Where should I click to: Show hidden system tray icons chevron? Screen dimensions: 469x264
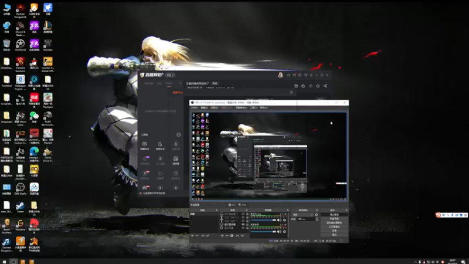click(x=416, y=262)
